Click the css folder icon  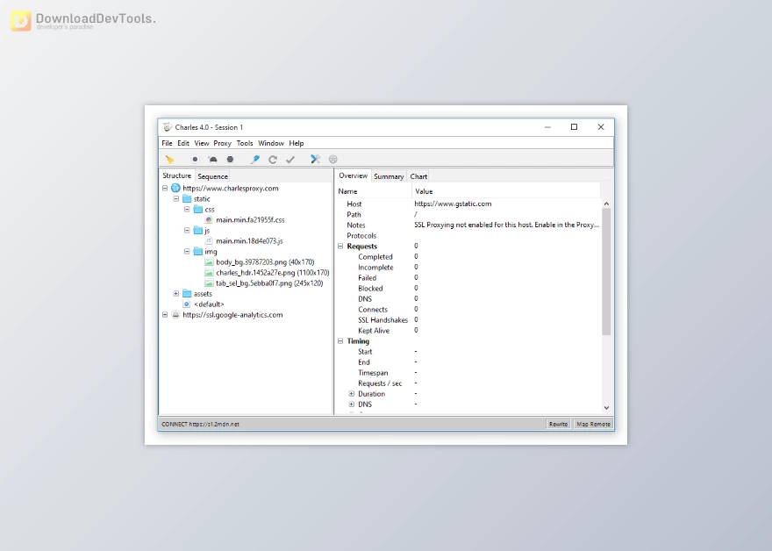pyautogui.click(x=198, y=210)
